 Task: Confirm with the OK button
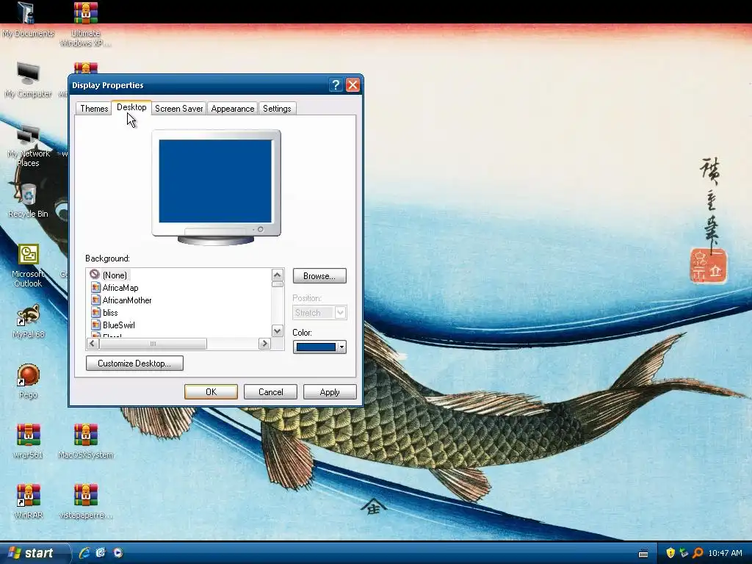211,392
